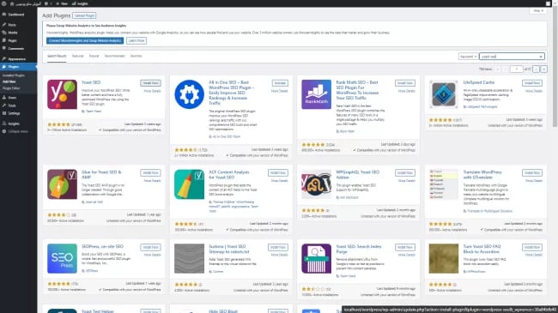
Task: Click the All in One SEO gear logo
Action: tap(190, 94)
